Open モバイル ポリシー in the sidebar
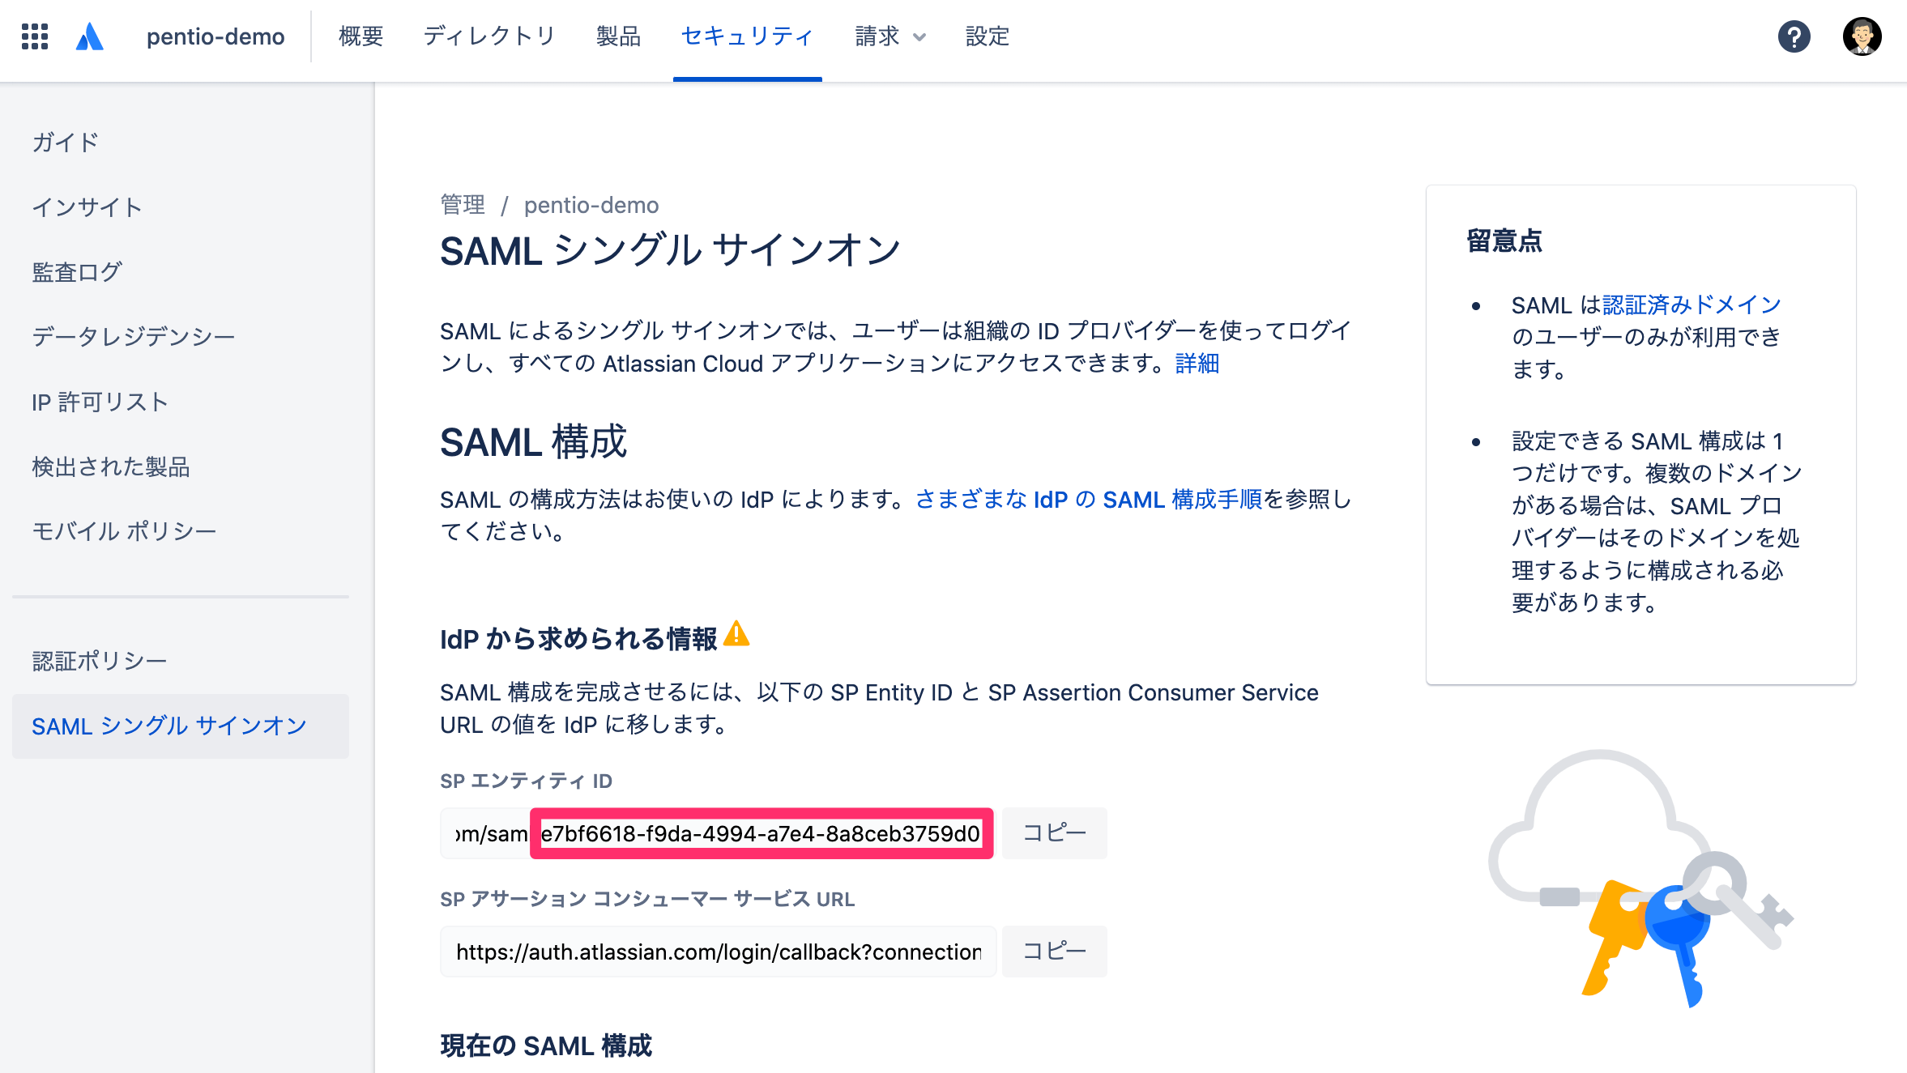Screen dimensions: 1907x1073 pos(181,531)
